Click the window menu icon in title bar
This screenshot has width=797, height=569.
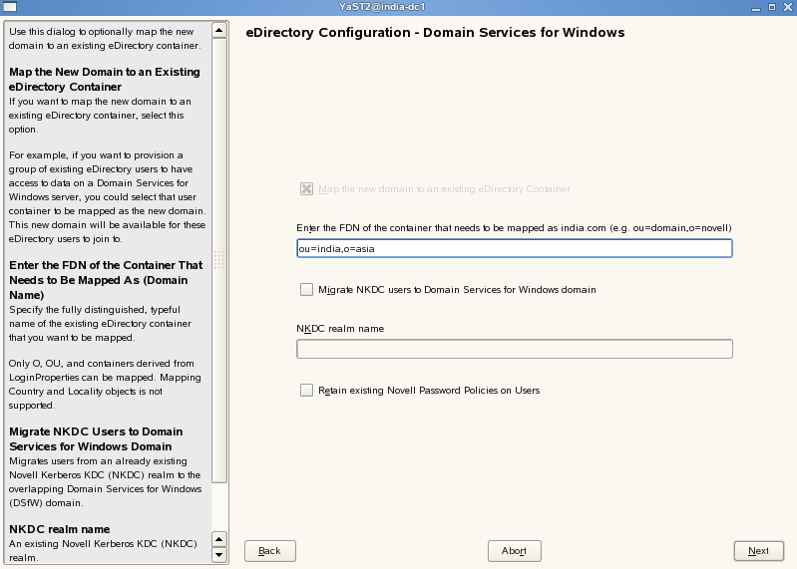[x=9, y=9]
